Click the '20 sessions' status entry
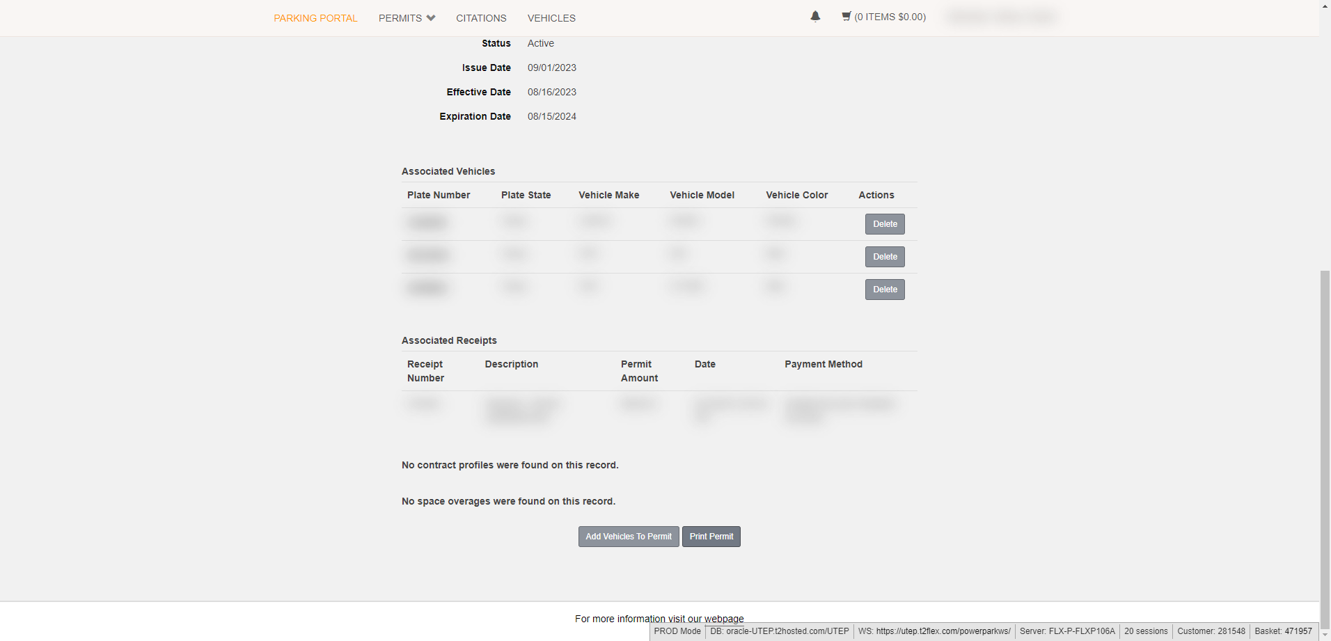The height and width of the screenshot is (641, 1331). [1146, 631]
